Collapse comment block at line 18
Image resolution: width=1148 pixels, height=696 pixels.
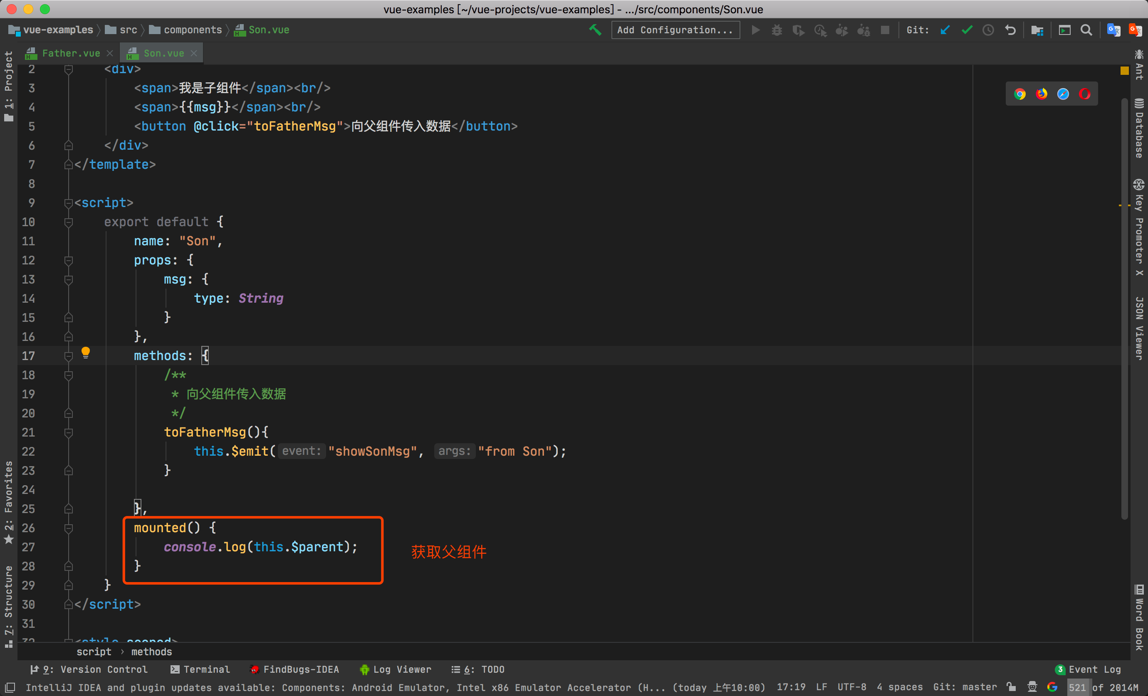(x=69, y=375)
